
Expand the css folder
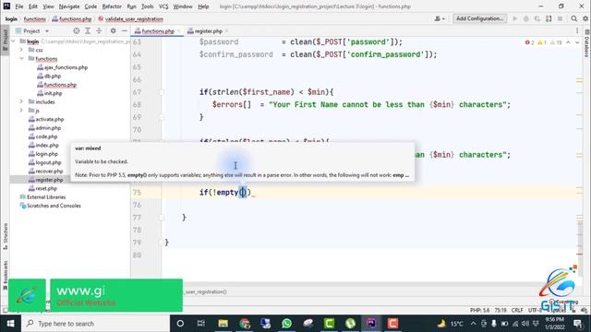21,50
